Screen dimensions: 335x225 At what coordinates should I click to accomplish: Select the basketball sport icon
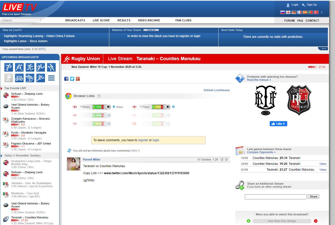pos(30,67)
